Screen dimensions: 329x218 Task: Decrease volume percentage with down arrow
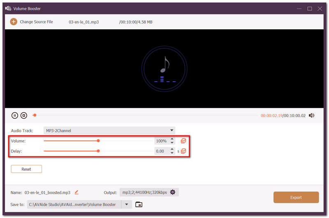(x=172, y=143)
